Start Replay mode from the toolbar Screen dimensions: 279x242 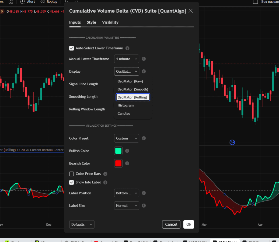pos(49,2)
